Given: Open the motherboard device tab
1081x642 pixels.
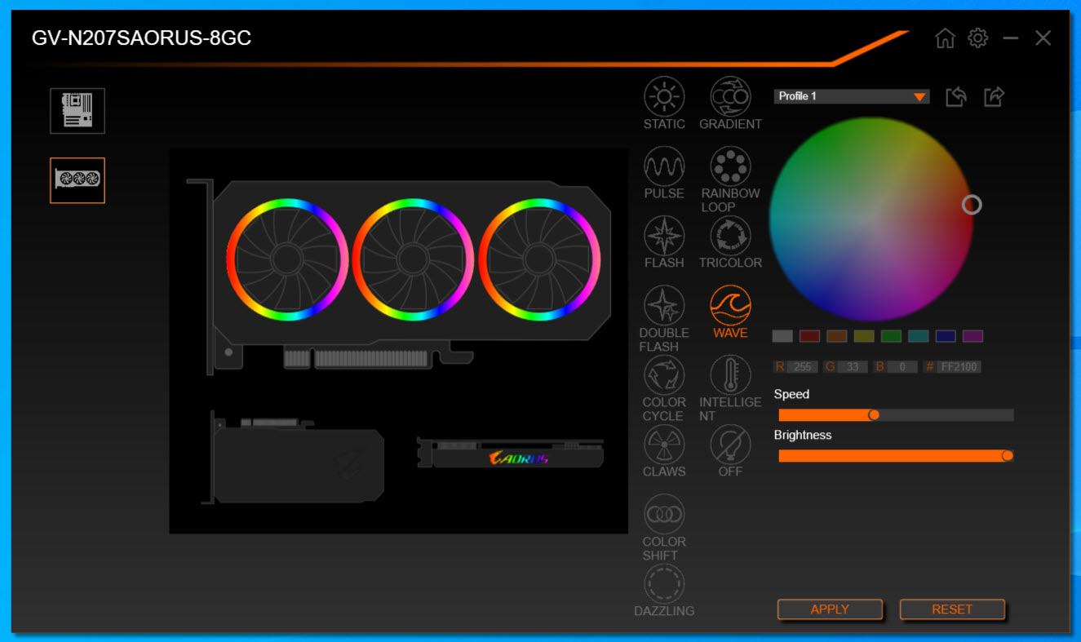Looking at the screenshot, I should tap(78, 111).
